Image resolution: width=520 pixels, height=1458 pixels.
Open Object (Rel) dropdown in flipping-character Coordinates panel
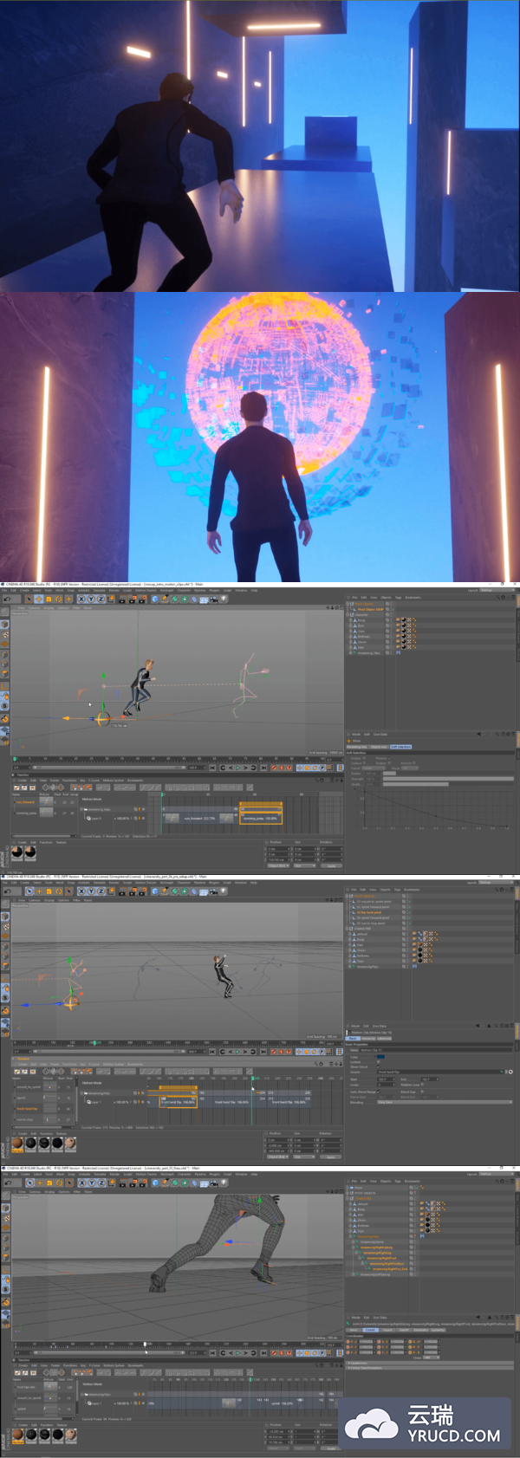[277, 1157]
